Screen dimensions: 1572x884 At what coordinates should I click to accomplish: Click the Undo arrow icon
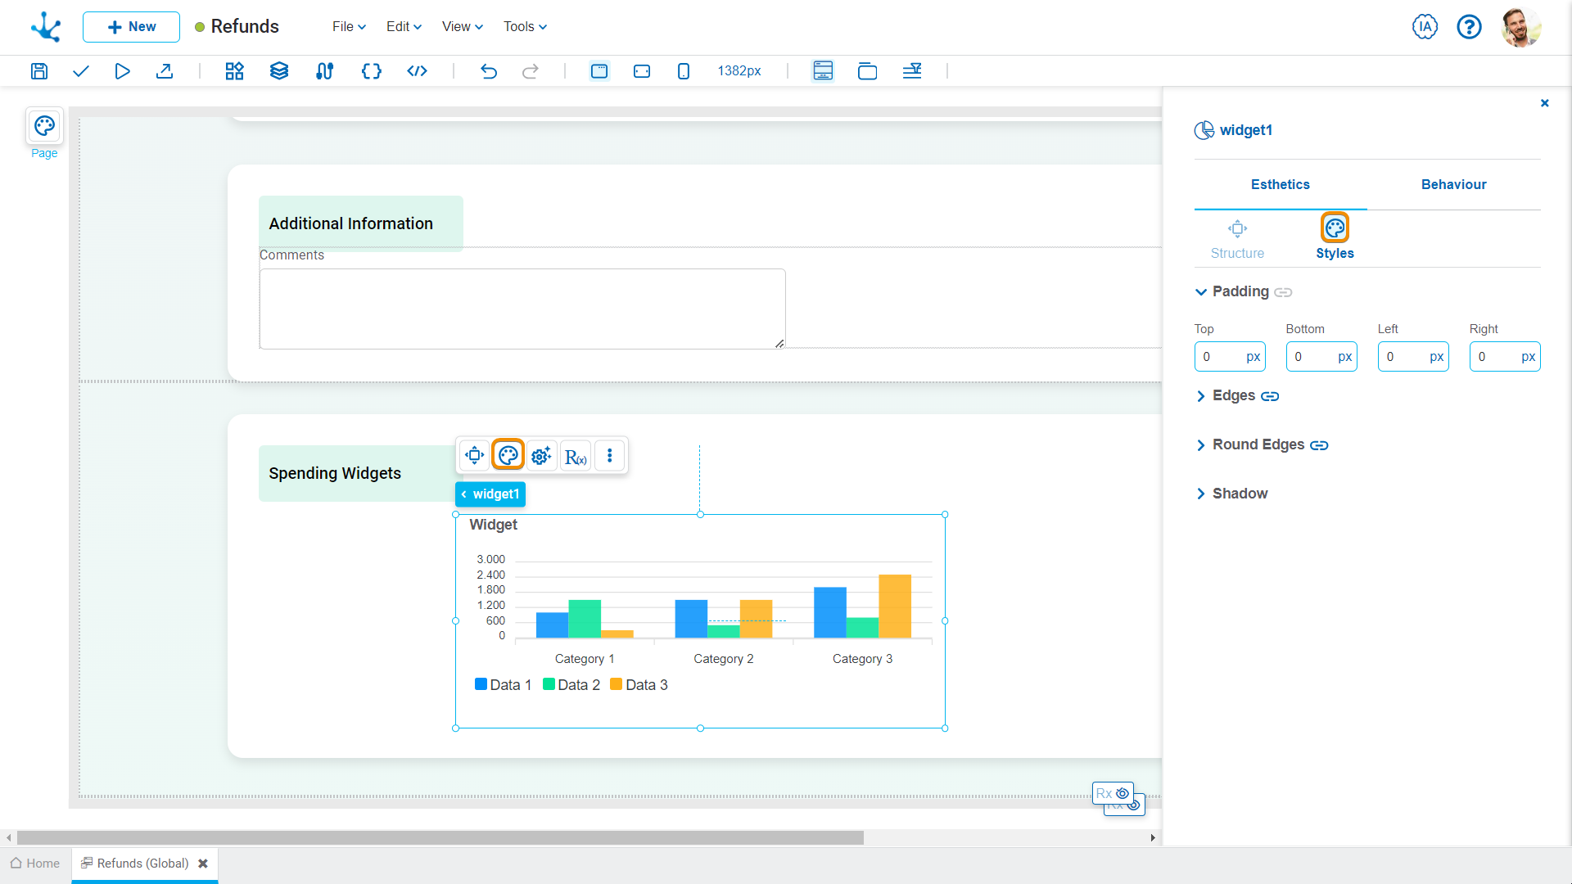(489, 71)
